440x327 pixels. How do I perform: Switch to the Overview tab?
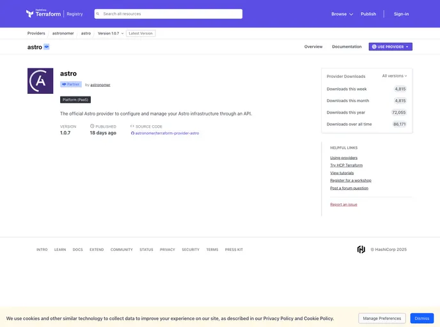tap(313, 47)
